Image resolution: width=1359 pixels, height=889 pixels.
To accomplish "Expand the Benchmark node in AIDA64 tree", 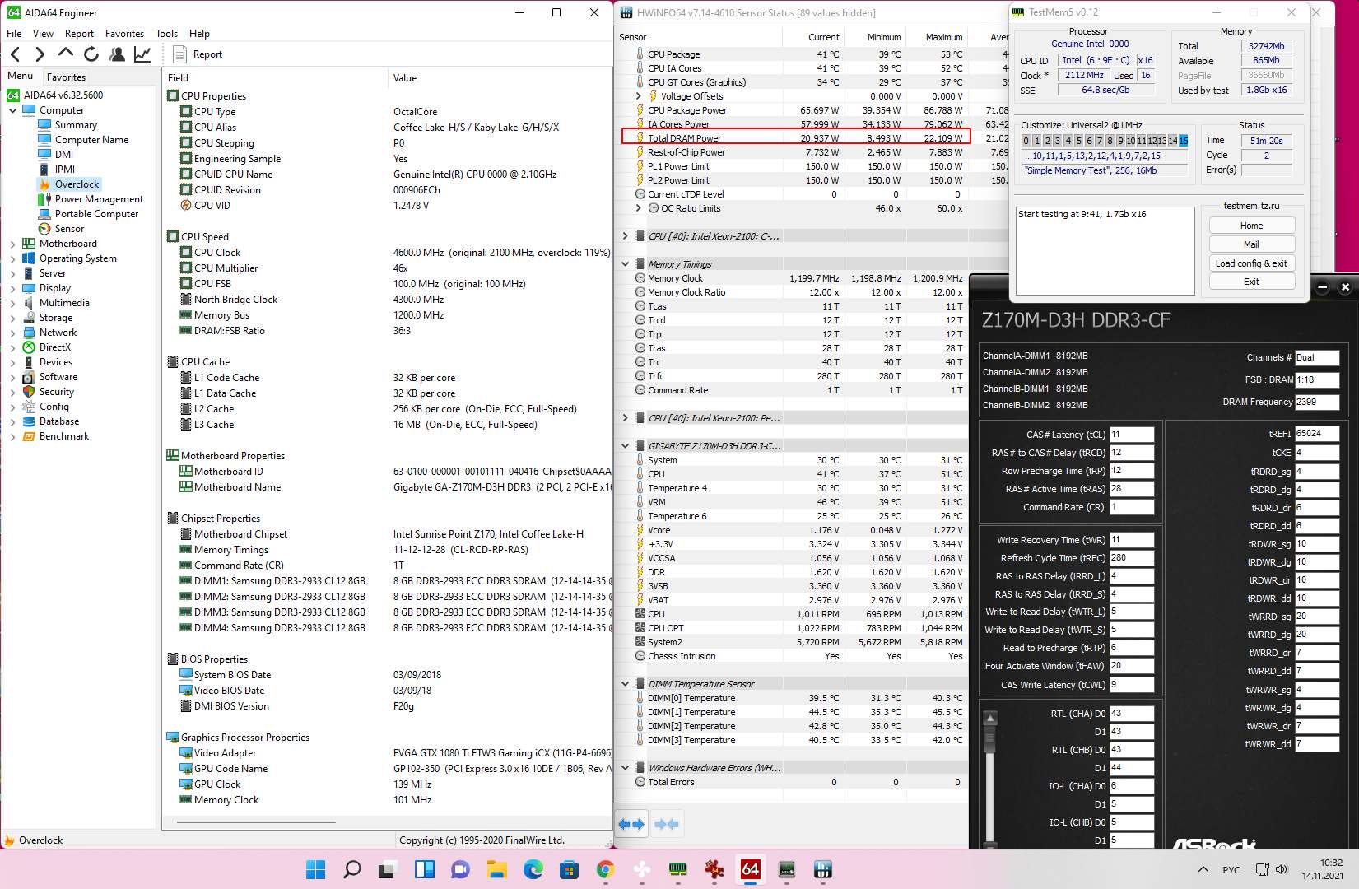I will 12,436.
